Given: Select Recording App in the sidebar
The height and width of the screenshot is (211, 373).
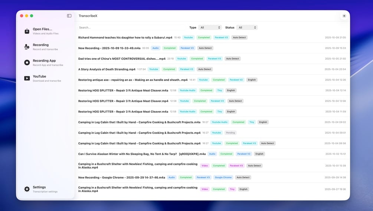Looking at the screenshot, I should (44, 60).
